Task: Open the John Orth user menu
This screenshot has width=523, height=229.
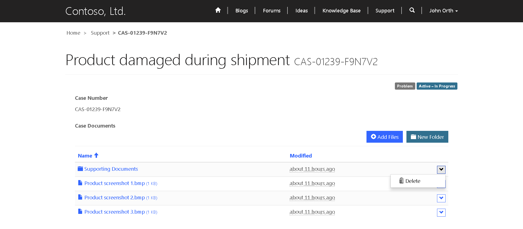Action: (x=443, y=11)
